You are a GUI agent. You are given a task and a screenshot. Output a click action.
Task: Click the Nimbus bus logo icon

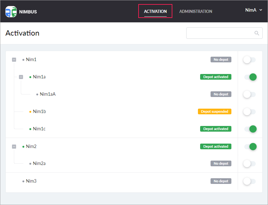tap(11, 12)
